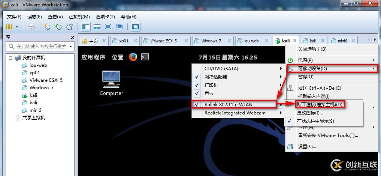The height and width of the screenshot is (176, 381).
Task: Open the 文件(F) menu
Action: 14,17
